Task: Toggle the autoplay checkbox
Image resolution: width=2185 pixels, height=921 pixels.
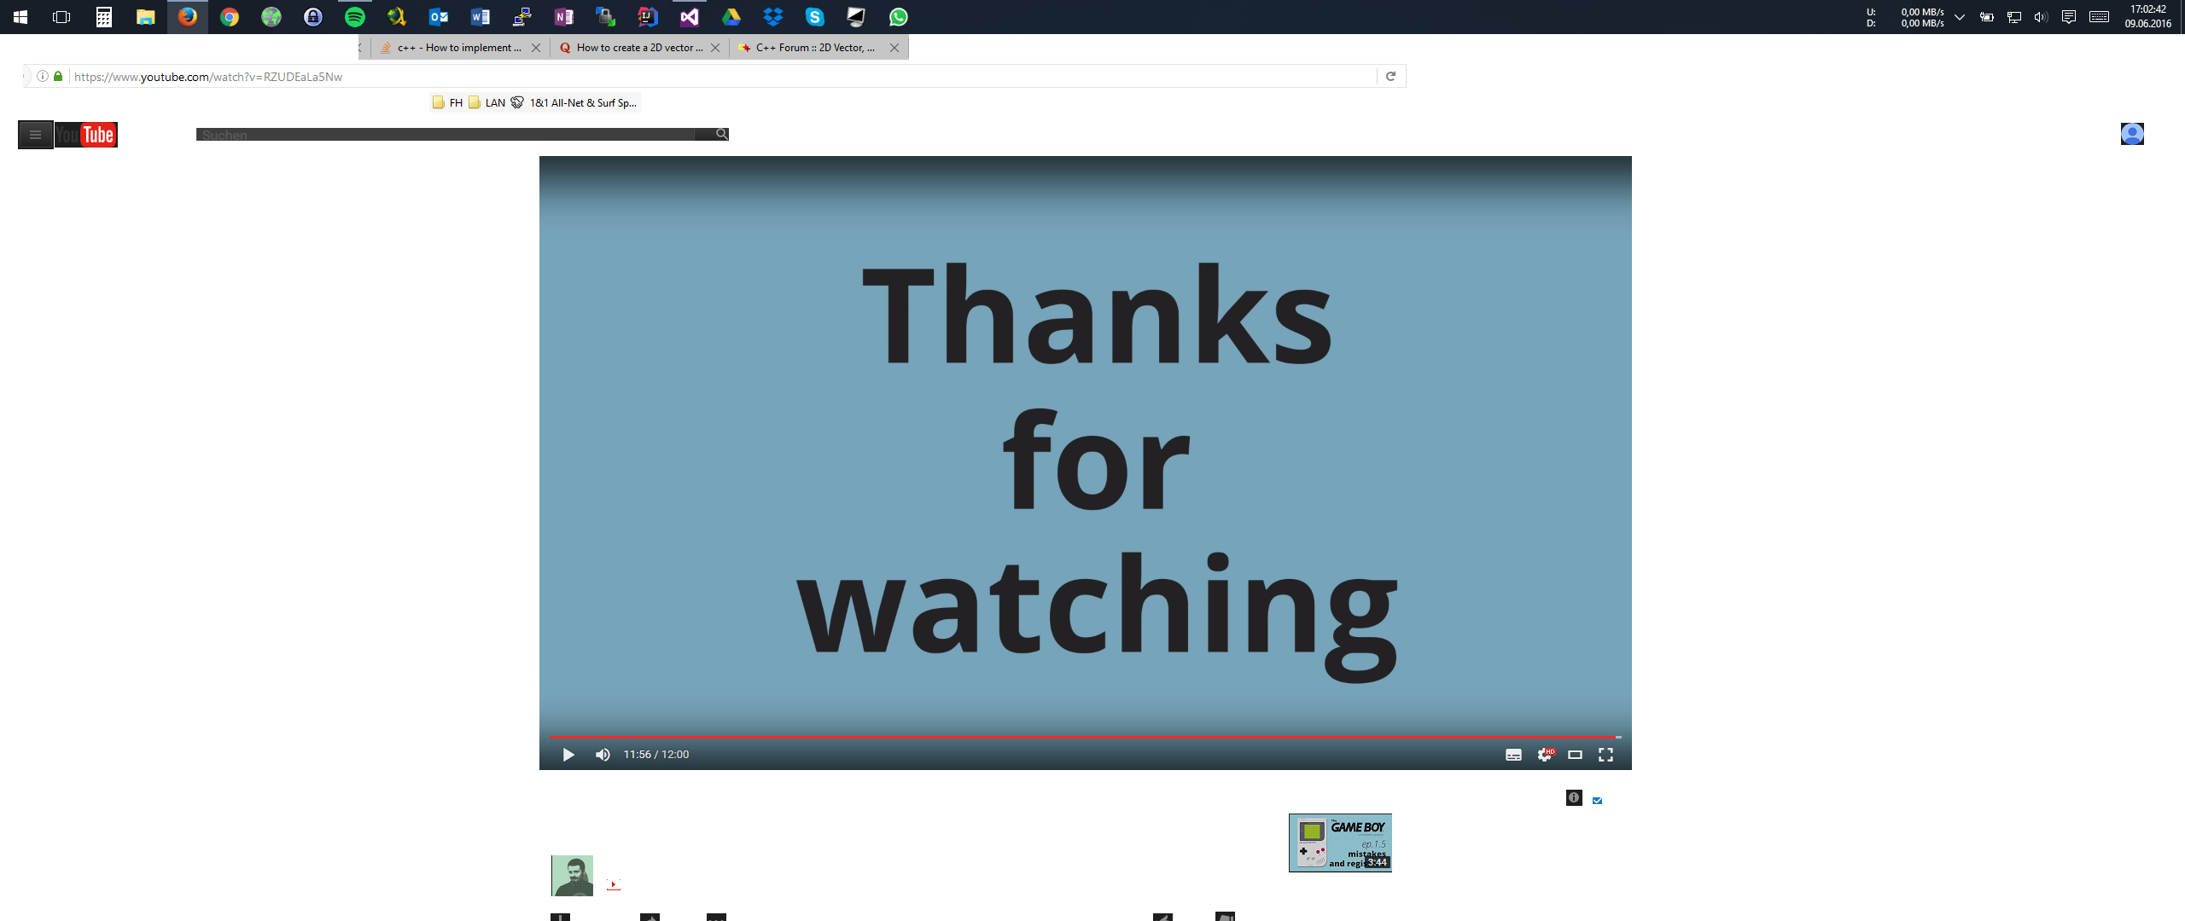Action: [x=1597, y=800]
